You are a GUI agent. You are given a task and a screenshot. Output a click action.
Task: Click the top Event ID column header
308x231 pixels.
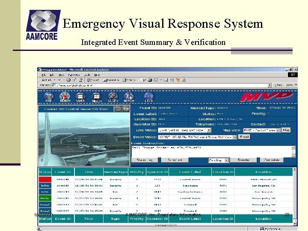click(63, 172)
